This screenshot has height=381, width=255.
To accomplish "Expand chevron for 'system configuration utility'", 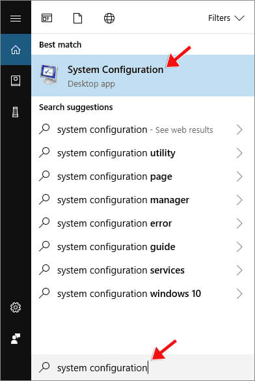I will 239,153.
